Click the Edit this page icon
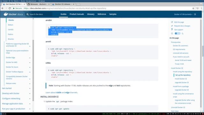The height and width of the screenshot is (115, 204). [172, 22]
